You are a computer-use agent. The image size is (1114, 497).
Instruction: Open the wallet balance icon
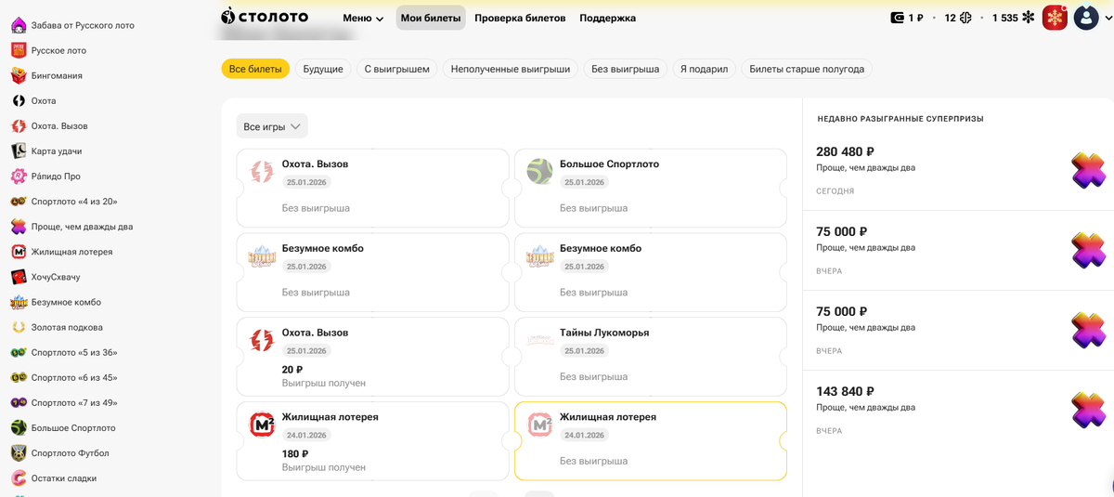point(898,18)
